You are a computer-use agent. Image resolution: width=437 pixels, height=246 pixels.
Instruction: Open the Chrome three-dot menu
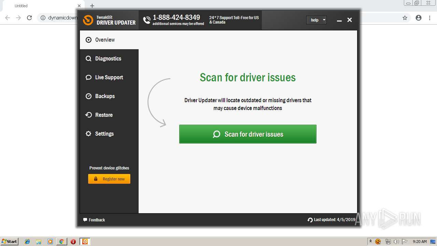coord(429,18)
